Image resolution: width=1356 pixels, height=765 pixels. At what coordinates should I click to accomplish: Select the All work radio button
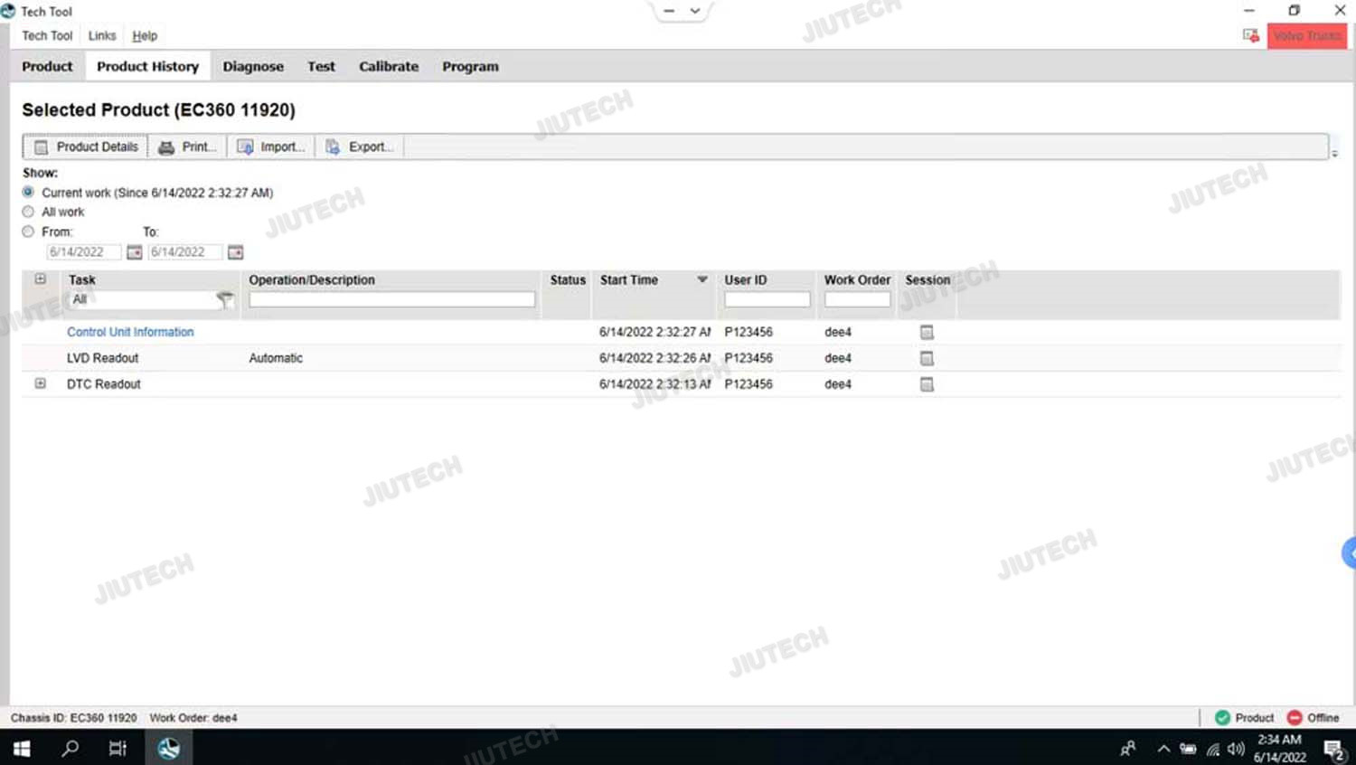point(29,212)
